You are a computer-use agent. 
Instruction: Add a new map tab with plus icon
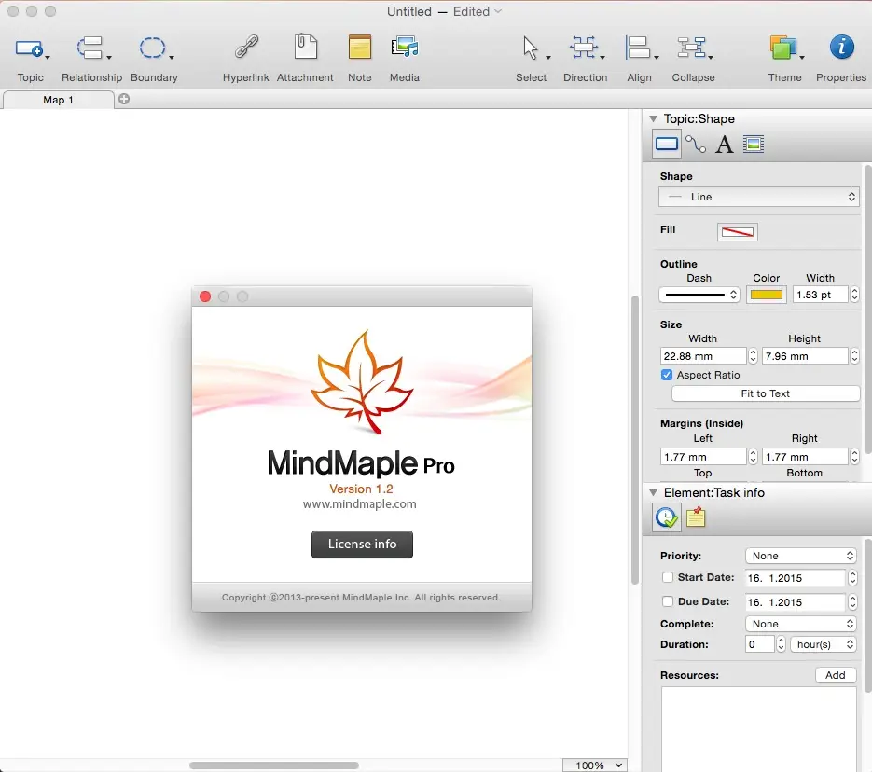coord(124,99)
